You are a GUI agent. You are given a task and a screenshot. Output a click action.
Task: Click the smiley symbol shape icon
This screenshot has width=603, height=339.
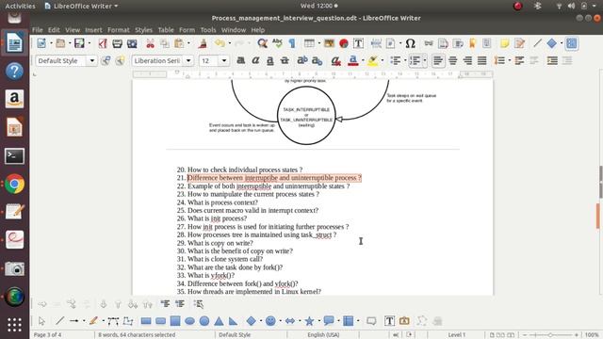click(270, 321)
